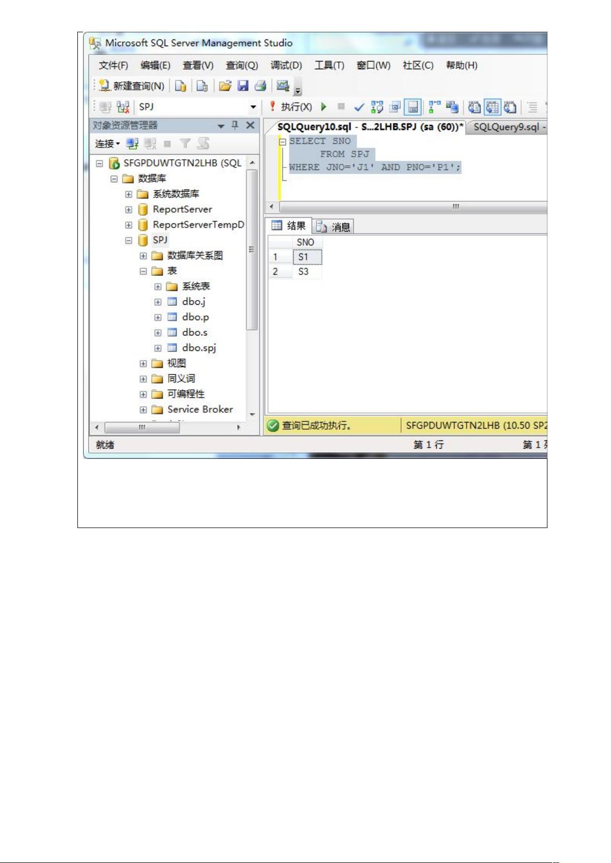Click the Connect query icon beside the database box

pyautogui.click(x=105, y=107)
